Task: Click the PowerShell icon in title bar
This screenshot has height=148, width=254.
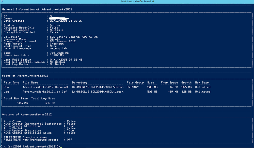Action: (2, 1)
